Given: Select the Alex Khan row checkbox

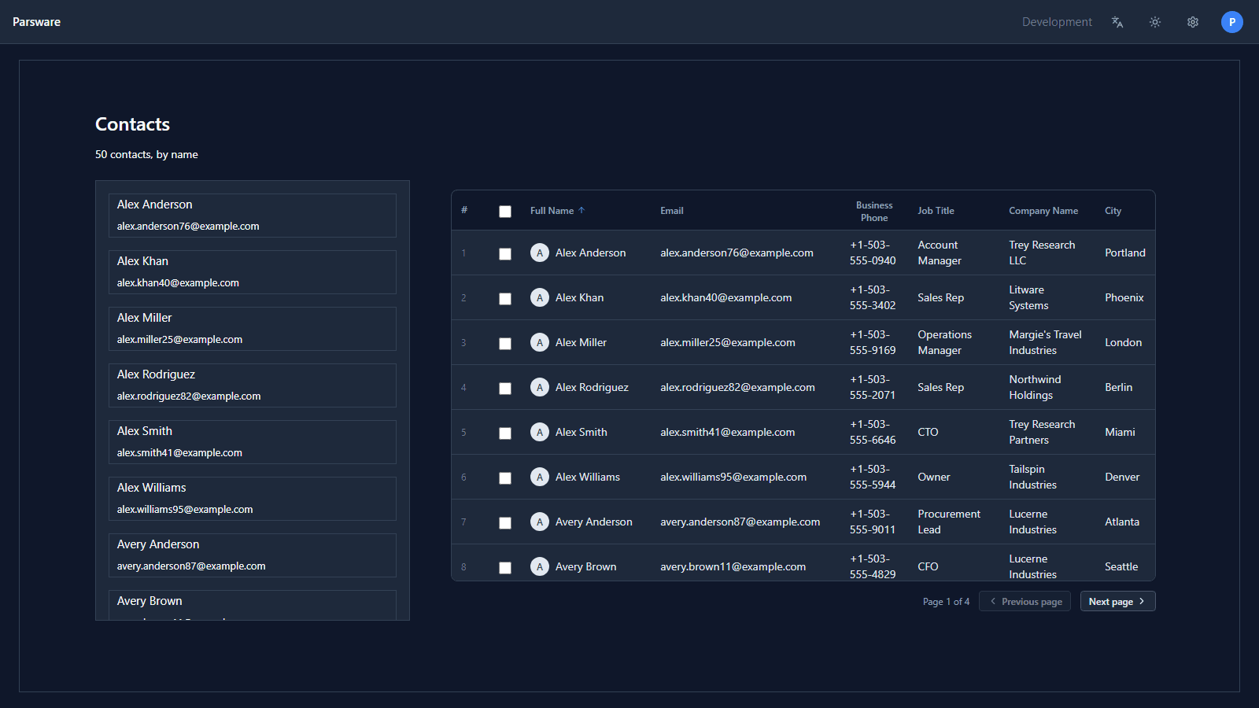Looking at the screenshot, I should coord(505,298).
